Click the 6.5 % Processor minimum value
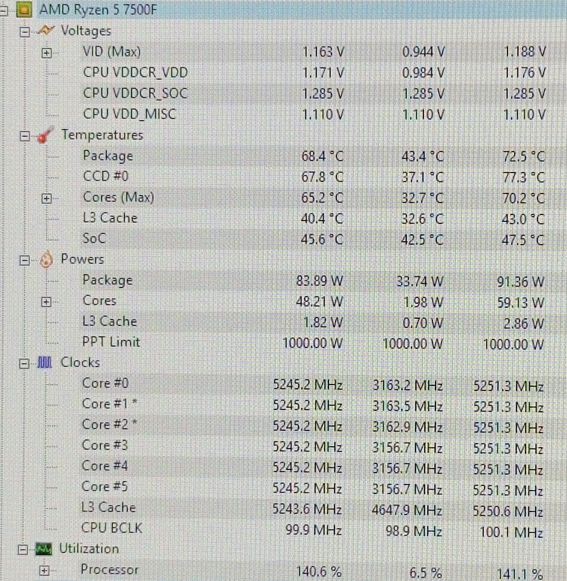This screenshot has width=567, height=581. [x=425, y=573]
